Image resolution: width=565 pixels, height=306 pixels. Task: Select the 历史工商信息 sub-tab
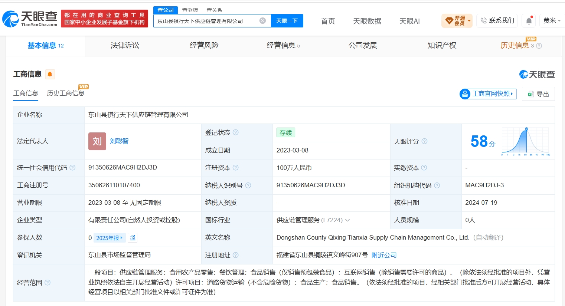click(66, 93)
